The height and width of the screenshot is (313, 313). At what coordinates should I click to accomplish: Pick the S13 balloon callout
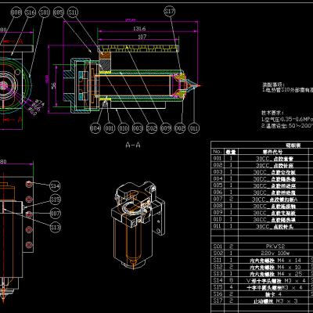pyautogui.click(x=55, y=228)
